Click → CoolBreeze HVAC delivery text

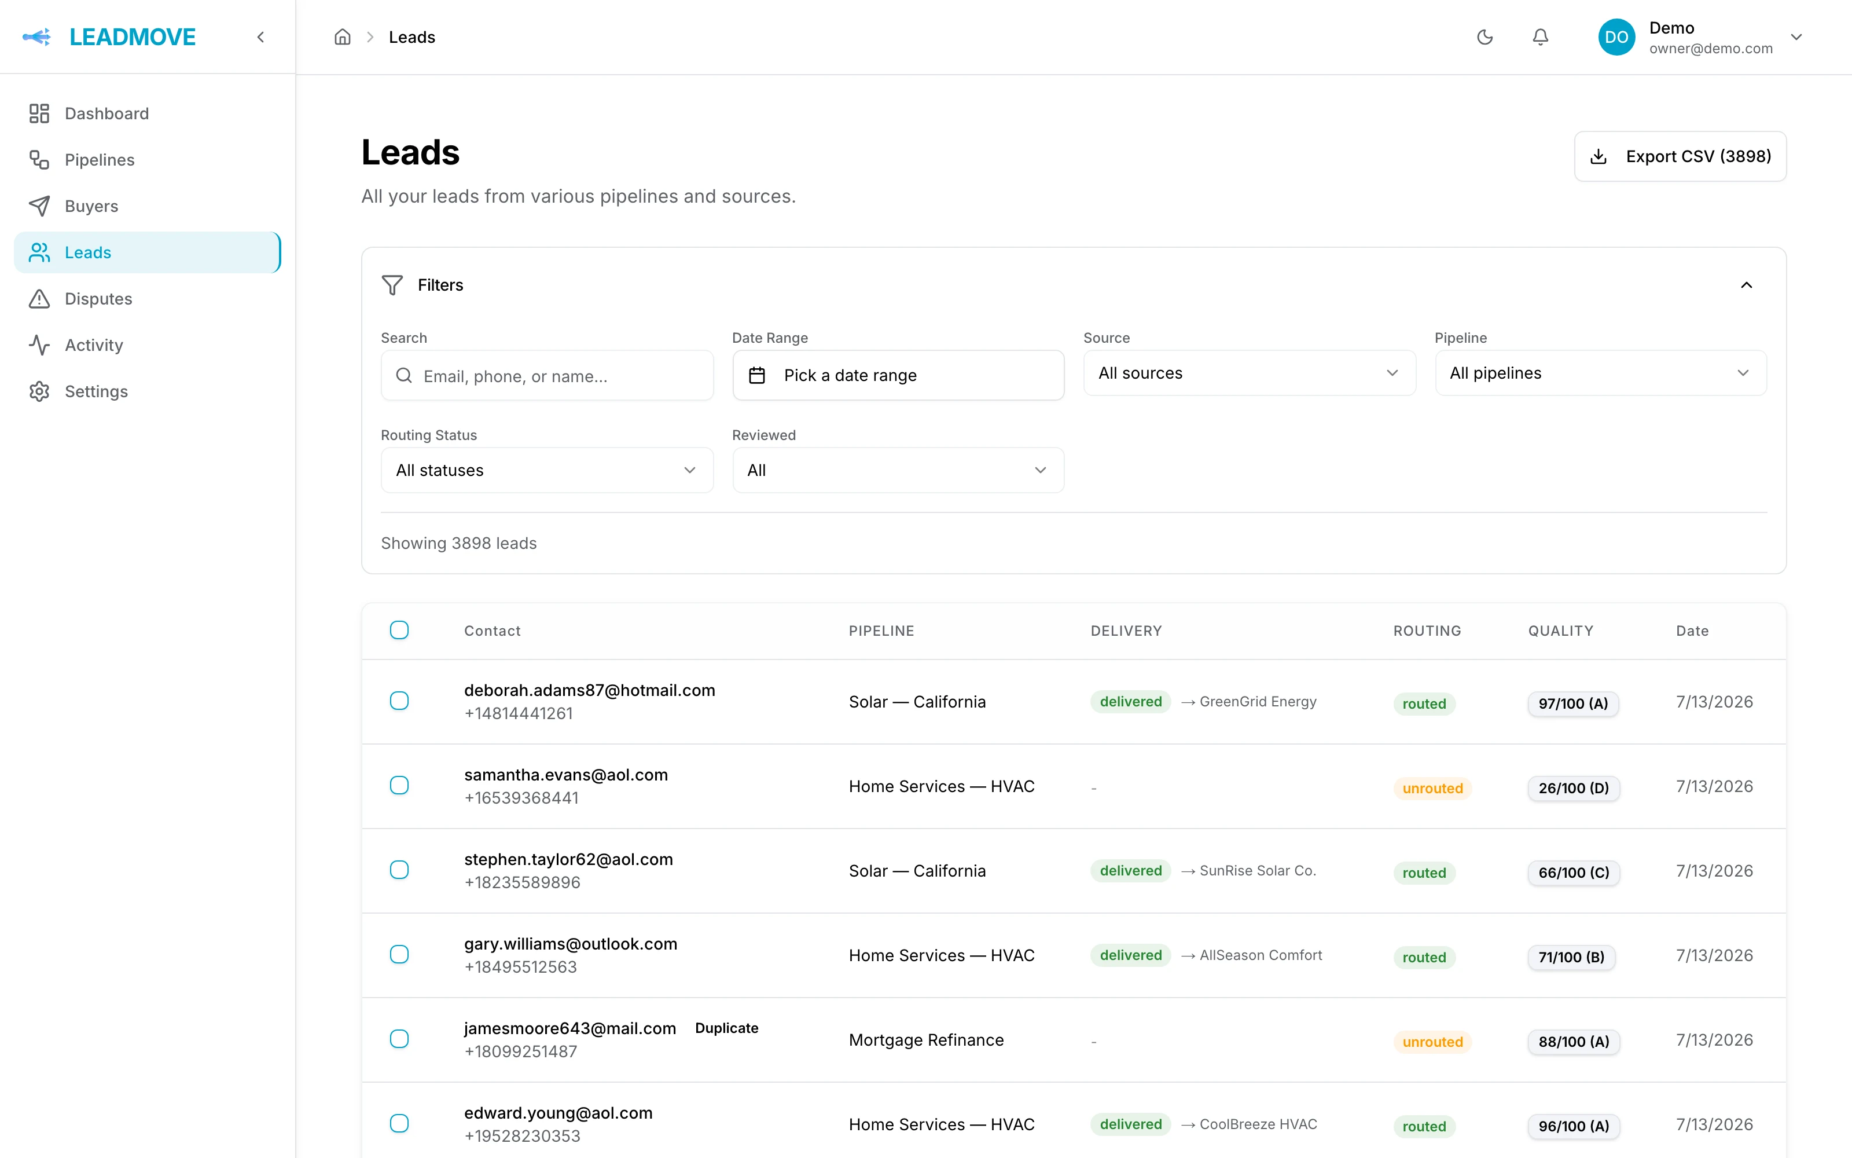coord(1249,1124)
